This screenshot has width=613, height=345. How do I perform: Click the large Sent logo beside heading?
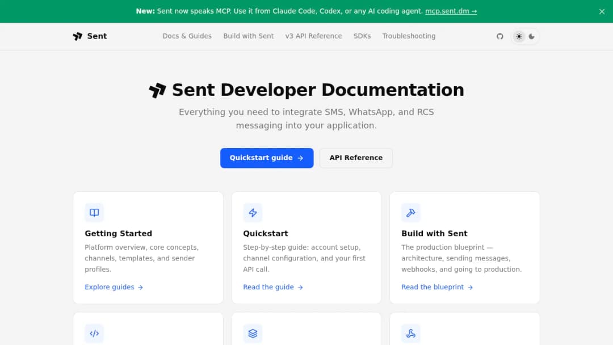pos(158,90)
